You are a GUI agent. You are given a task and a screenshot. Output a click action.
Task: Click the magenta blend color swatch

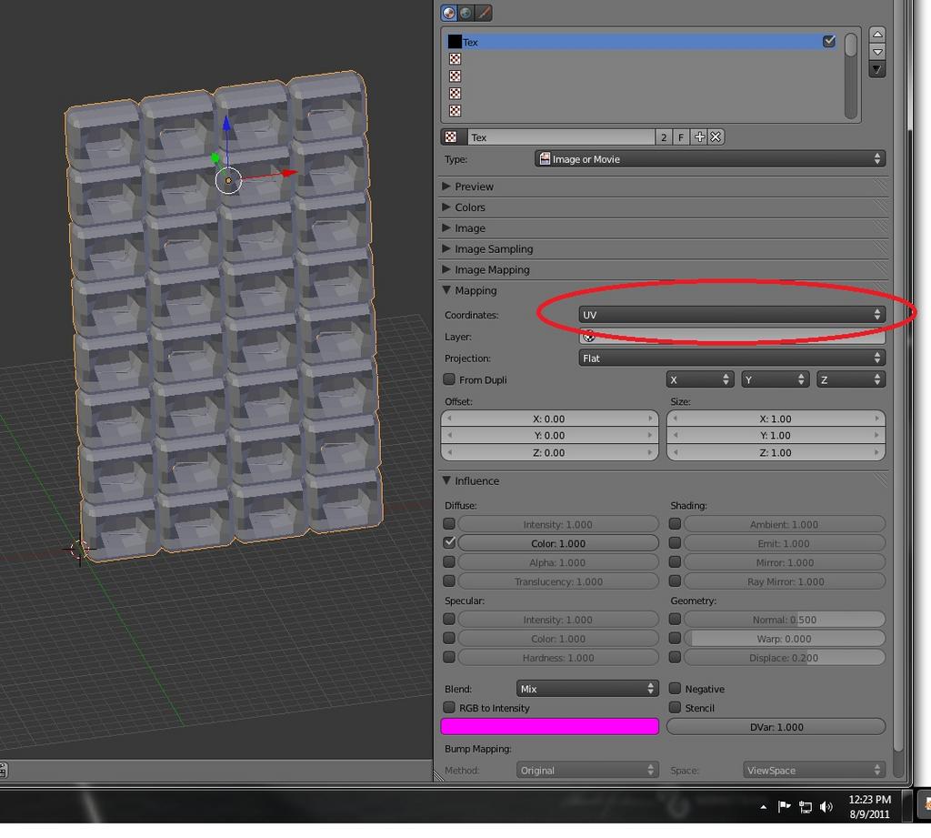[x=550, y=726]
